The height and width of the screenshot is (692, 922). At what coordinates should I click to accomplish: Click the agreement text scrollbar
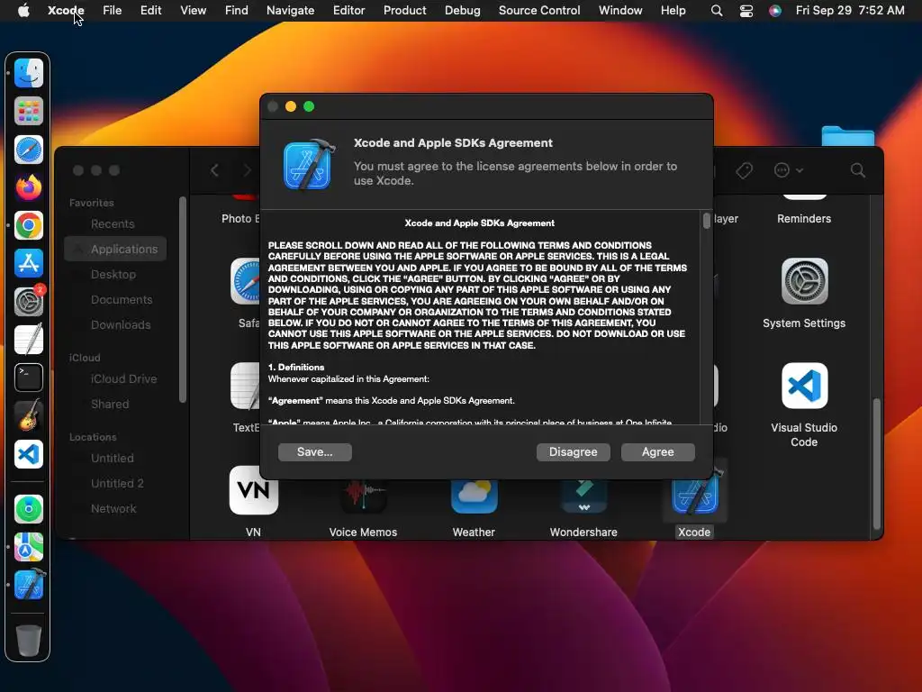click(x=706, y=221)
